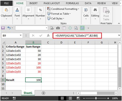Viewport: 122px width, 101px height.
Task: Click the vertical scrollbar down arrow
Action: pyautogui.click(x=120, y=89)
